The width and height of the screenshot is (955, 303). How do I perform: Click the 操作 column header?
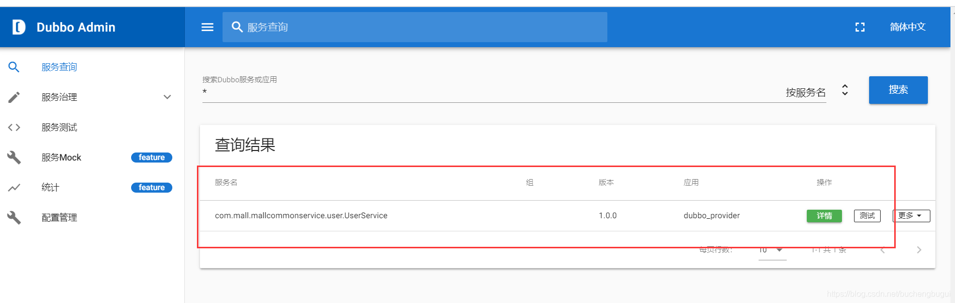tap(824, 183)
